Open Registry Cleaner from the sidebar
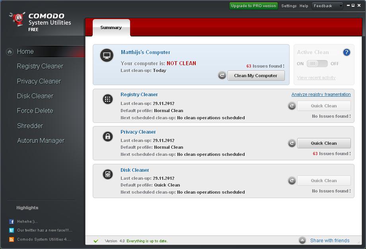This screenshot has width=366, height=249. coord(40,66)
